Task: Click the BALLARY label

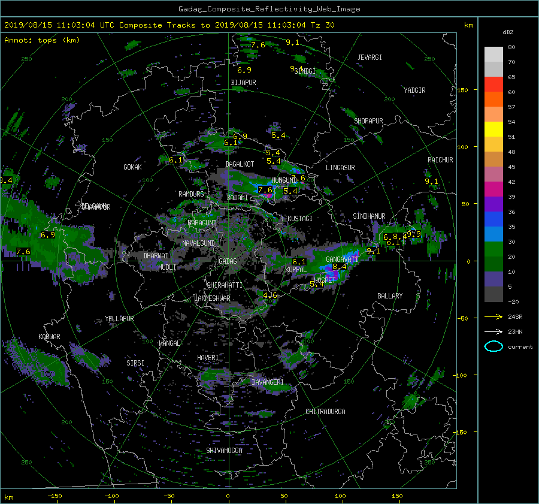Action: 390,296
